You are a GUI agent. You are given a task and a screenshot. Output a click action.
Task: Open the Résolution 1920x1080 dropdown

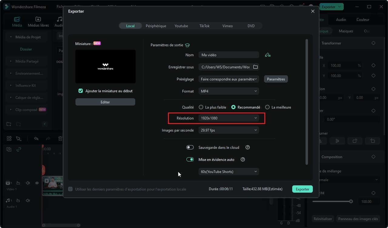coord(229,118)
